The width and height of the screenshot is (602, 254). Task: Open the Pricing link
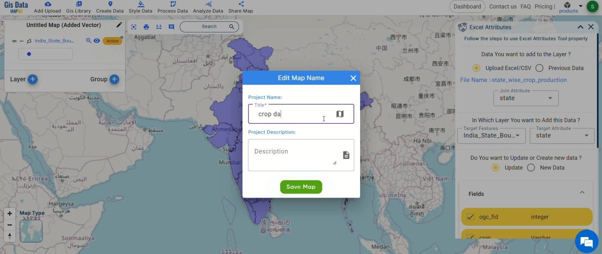pyautogui.click(x=544, y=6)
